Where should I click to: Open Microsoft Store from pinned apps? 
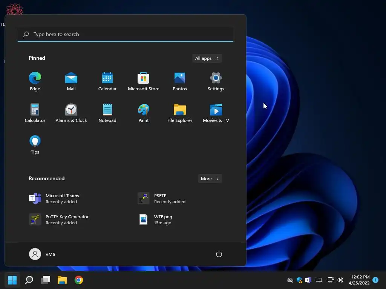(x=144, y=82)
